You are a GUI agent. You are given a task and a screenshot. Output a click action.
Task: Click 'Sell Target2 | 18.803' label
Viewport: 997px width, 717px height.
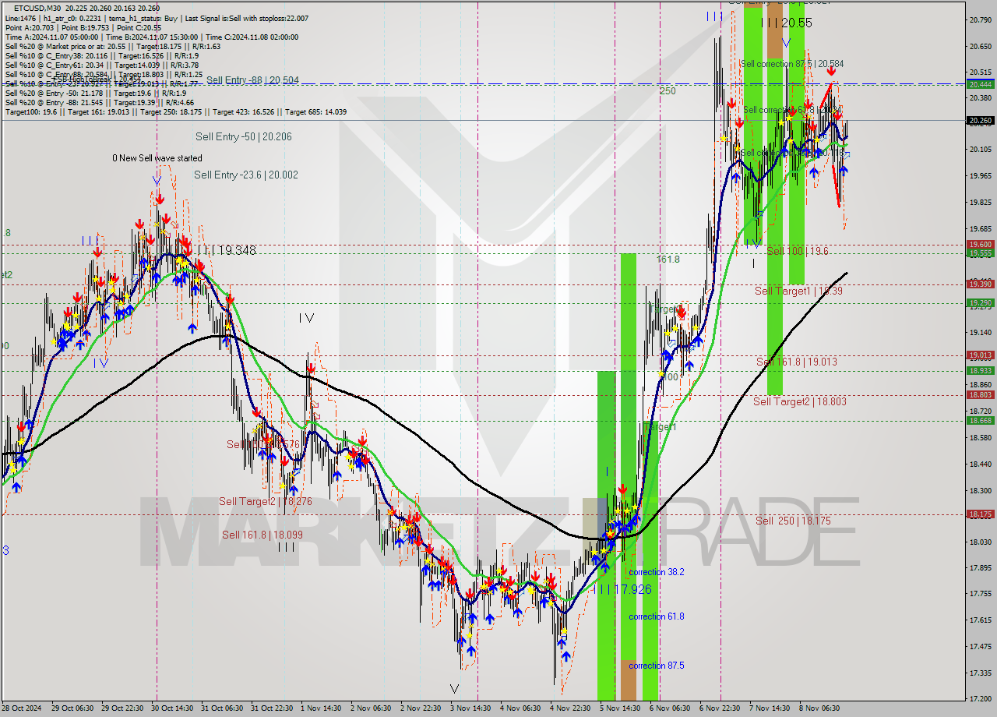pos(799,401)
